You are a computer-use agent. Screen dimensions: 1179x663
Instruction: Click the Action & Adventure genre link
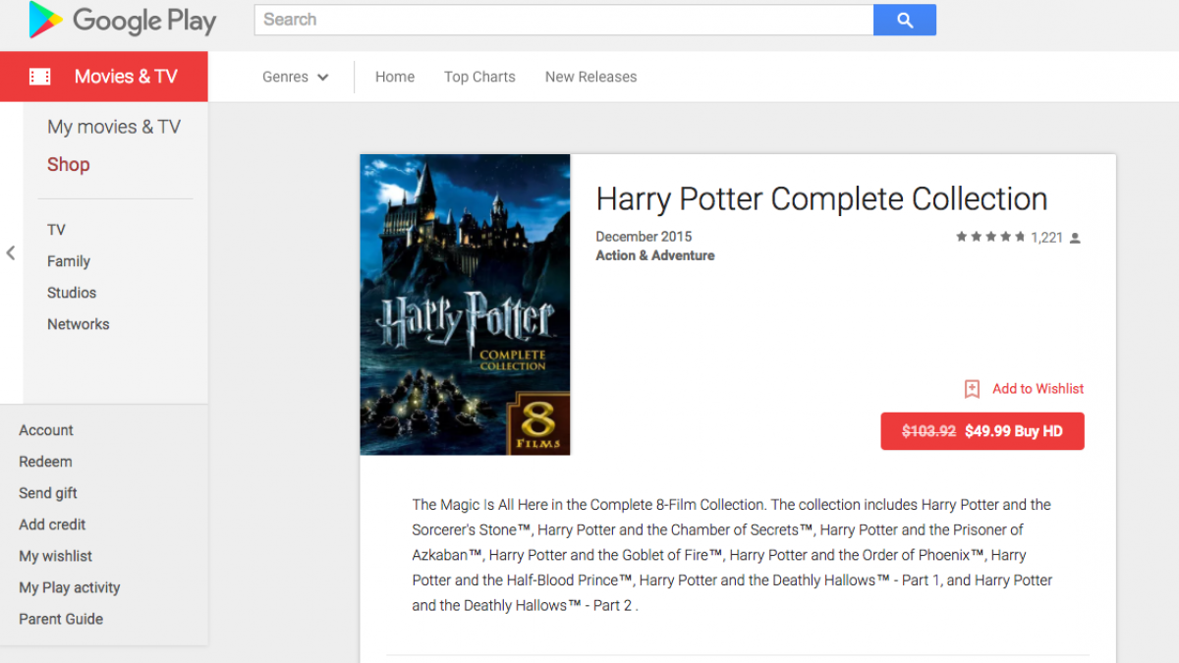coord(655,255)
